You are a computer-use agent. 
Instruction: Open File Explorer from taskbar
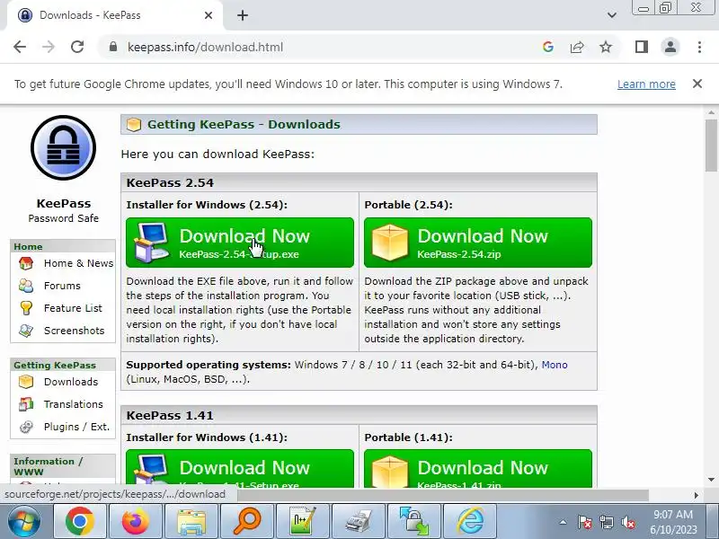point(191,521)
